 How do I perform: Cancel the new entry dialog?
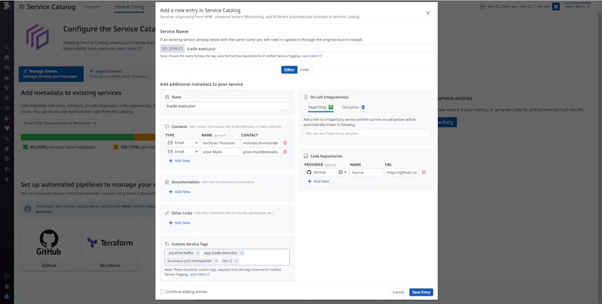tap(398, 292)
